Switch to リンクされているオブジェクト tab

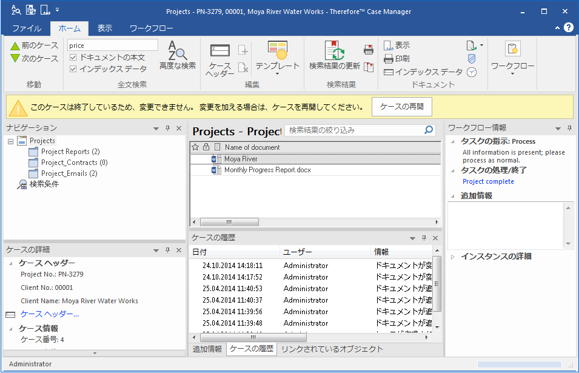click(332, 349)
